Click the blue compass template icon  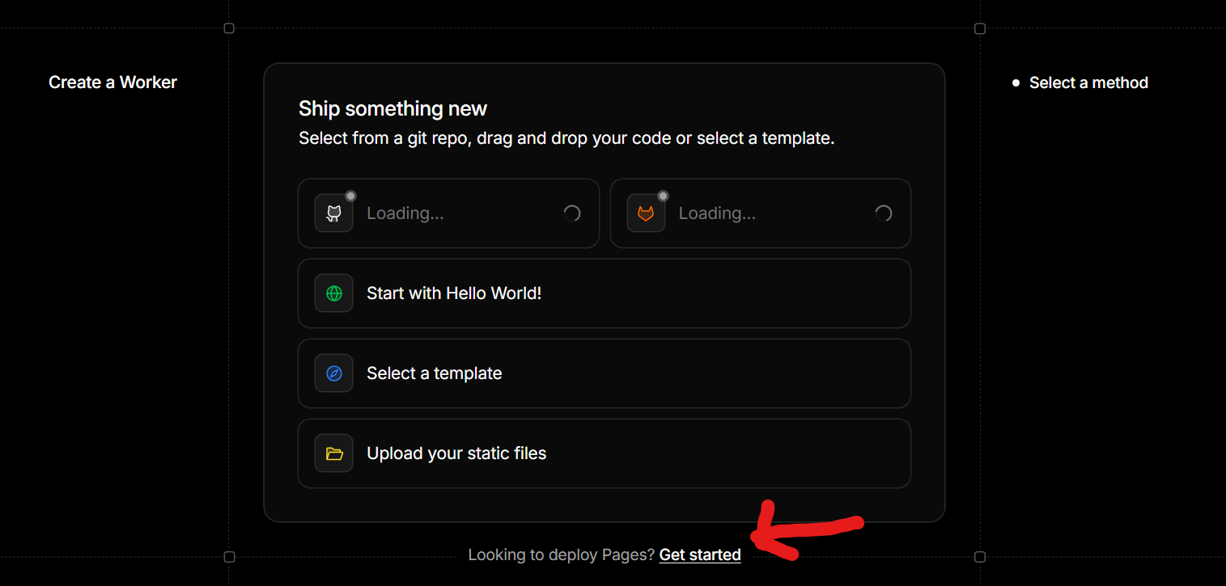click(333, 373)
